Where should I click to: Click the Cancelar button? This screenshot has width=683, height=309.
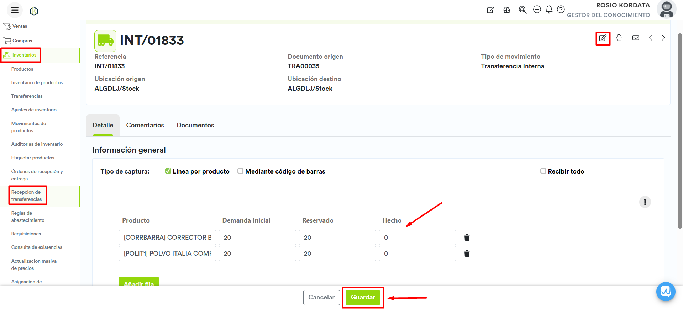point(321,297)
